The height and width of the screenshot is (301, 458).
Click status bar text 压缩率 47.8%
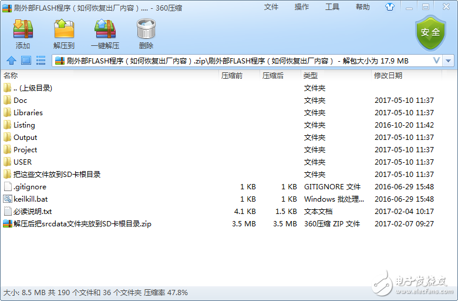click(x=166, y=293)
